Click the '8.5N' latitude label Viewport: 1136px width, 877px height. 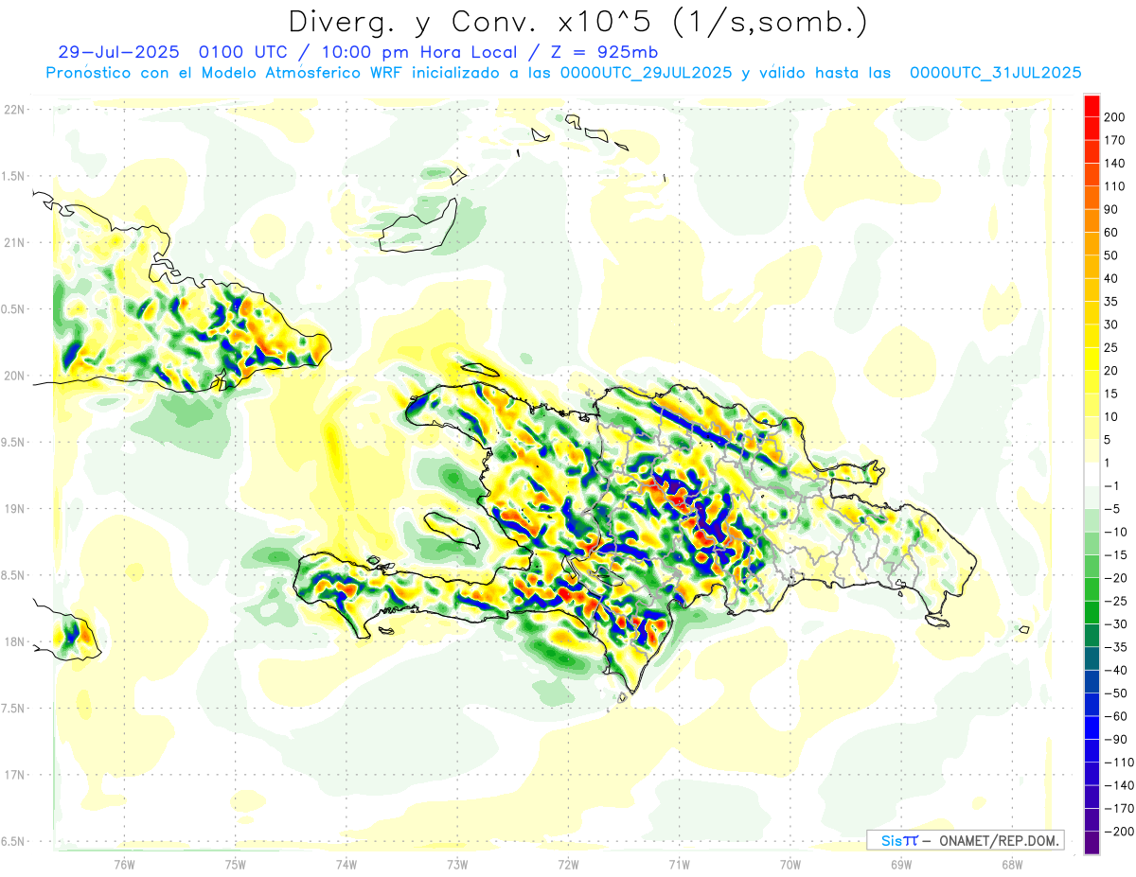(x=13, y=575)
